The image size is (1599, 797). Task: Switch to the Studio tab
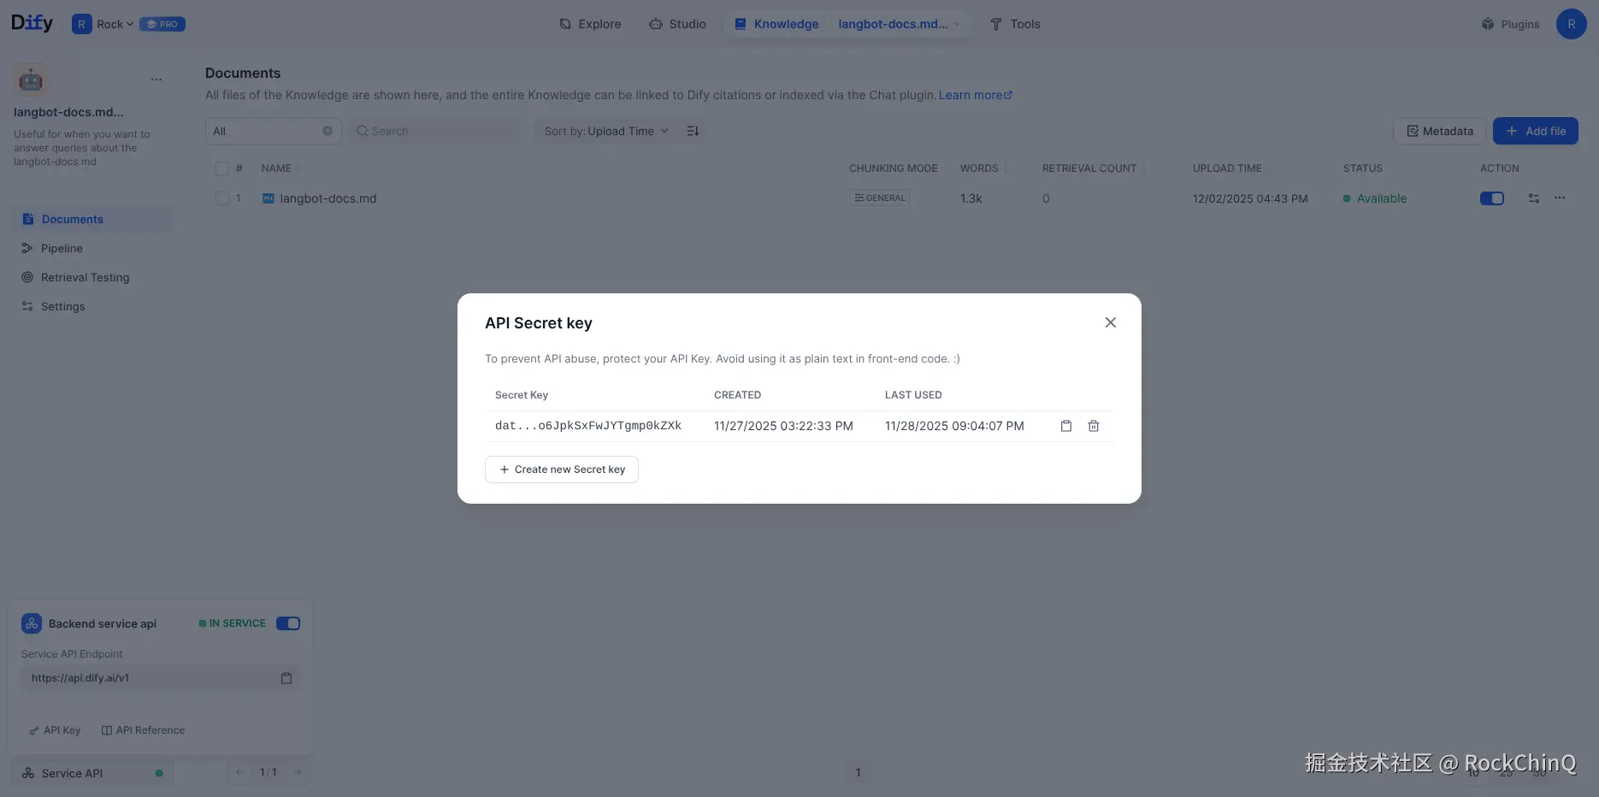click(x=677, y=23)
